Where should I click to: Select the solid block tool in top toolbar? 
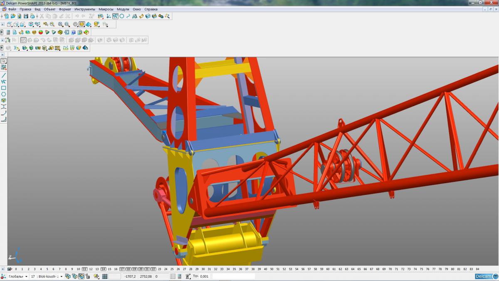148,16
